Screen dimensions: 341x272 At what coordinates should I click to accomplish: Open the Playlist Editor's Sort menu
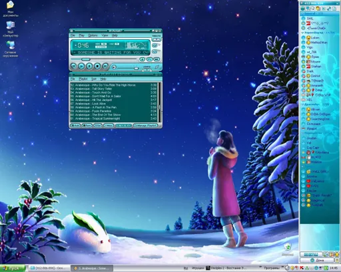tap(94, 79)
